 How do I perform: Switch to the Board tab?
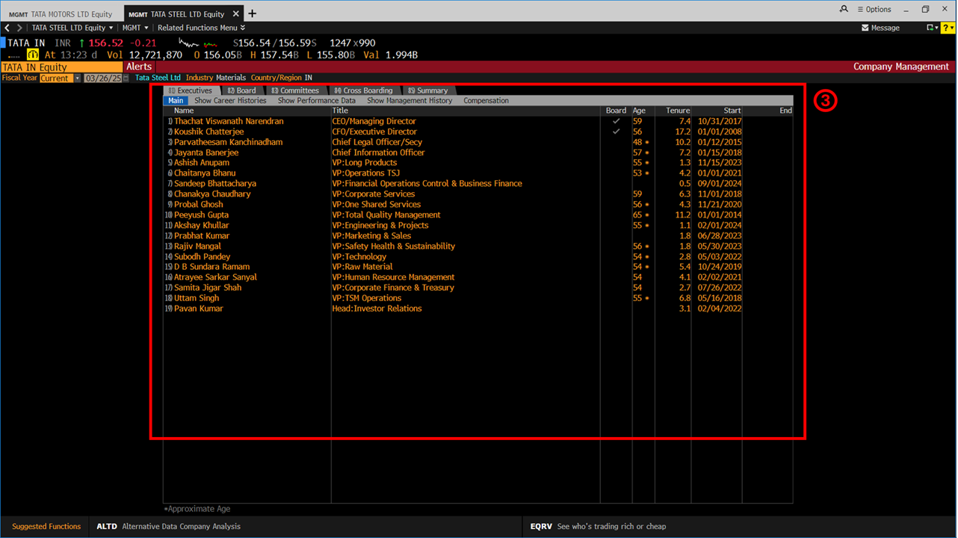click(x=242, y=90)
